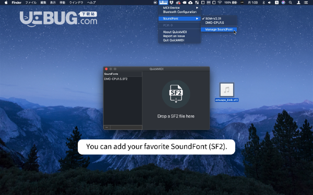
Task: Click the cloud upload menu bar icon
Action: click(190, 3)
